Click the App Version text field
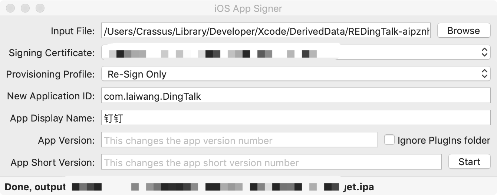 click(239, 140)
